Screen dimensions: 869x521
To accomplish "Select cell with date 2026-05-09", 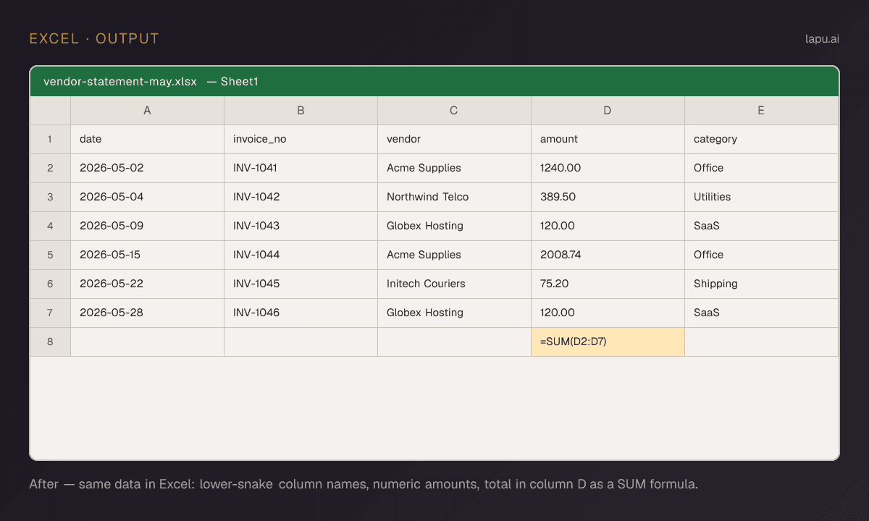I will 148,226.
